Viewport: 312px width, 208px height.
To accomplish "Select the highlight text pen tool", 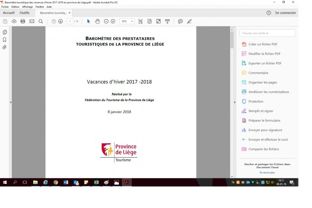I will tap(190, 21).
